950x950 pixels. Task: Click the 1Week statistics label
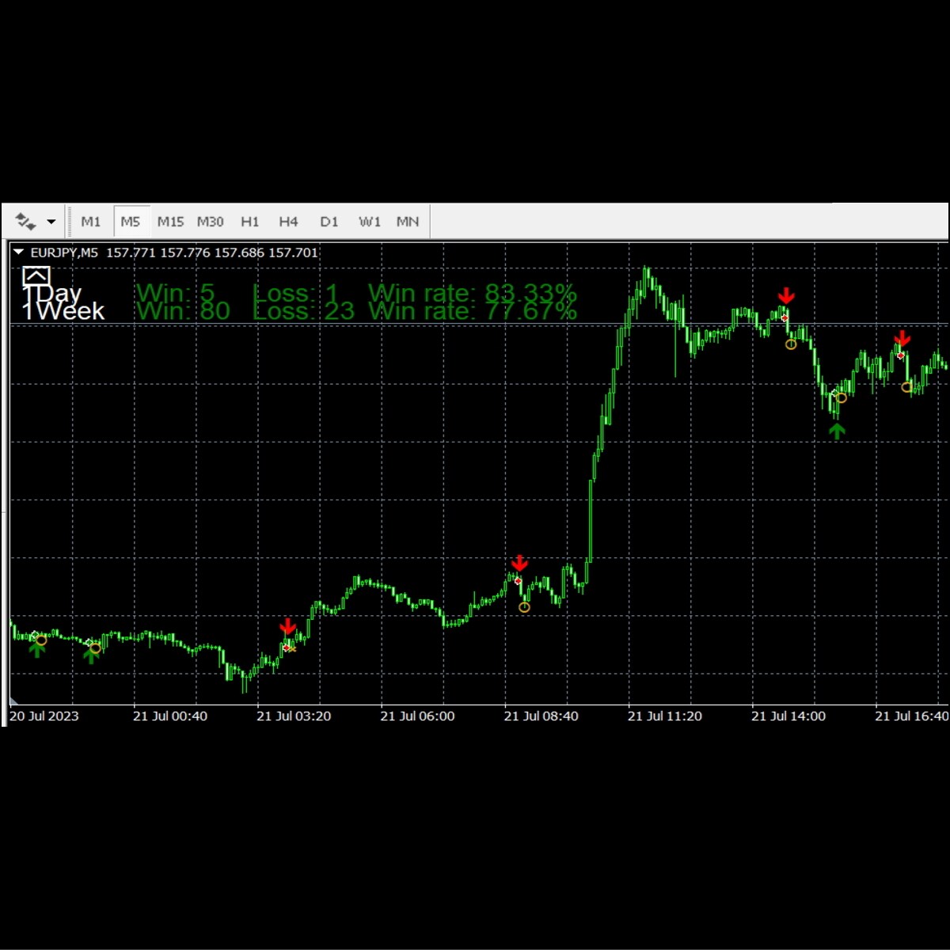click(x=63, y=311)
